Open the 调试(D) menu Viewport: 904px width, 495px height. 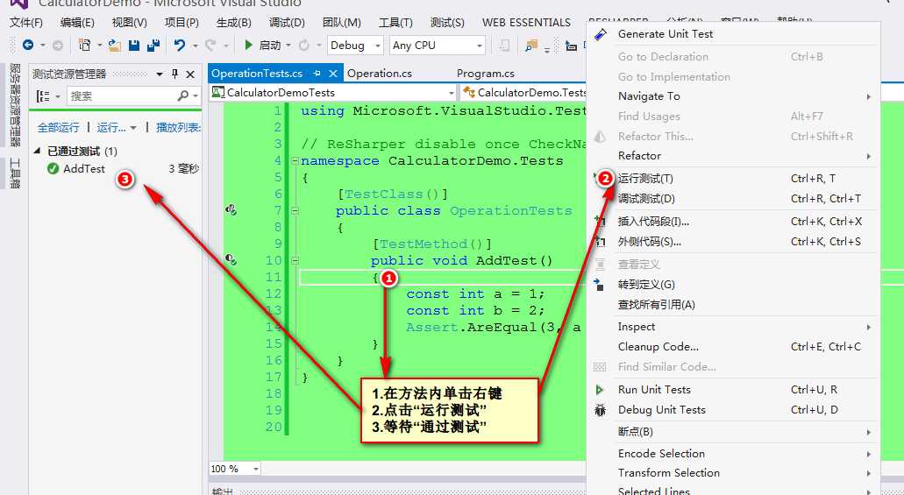(287, 23)
